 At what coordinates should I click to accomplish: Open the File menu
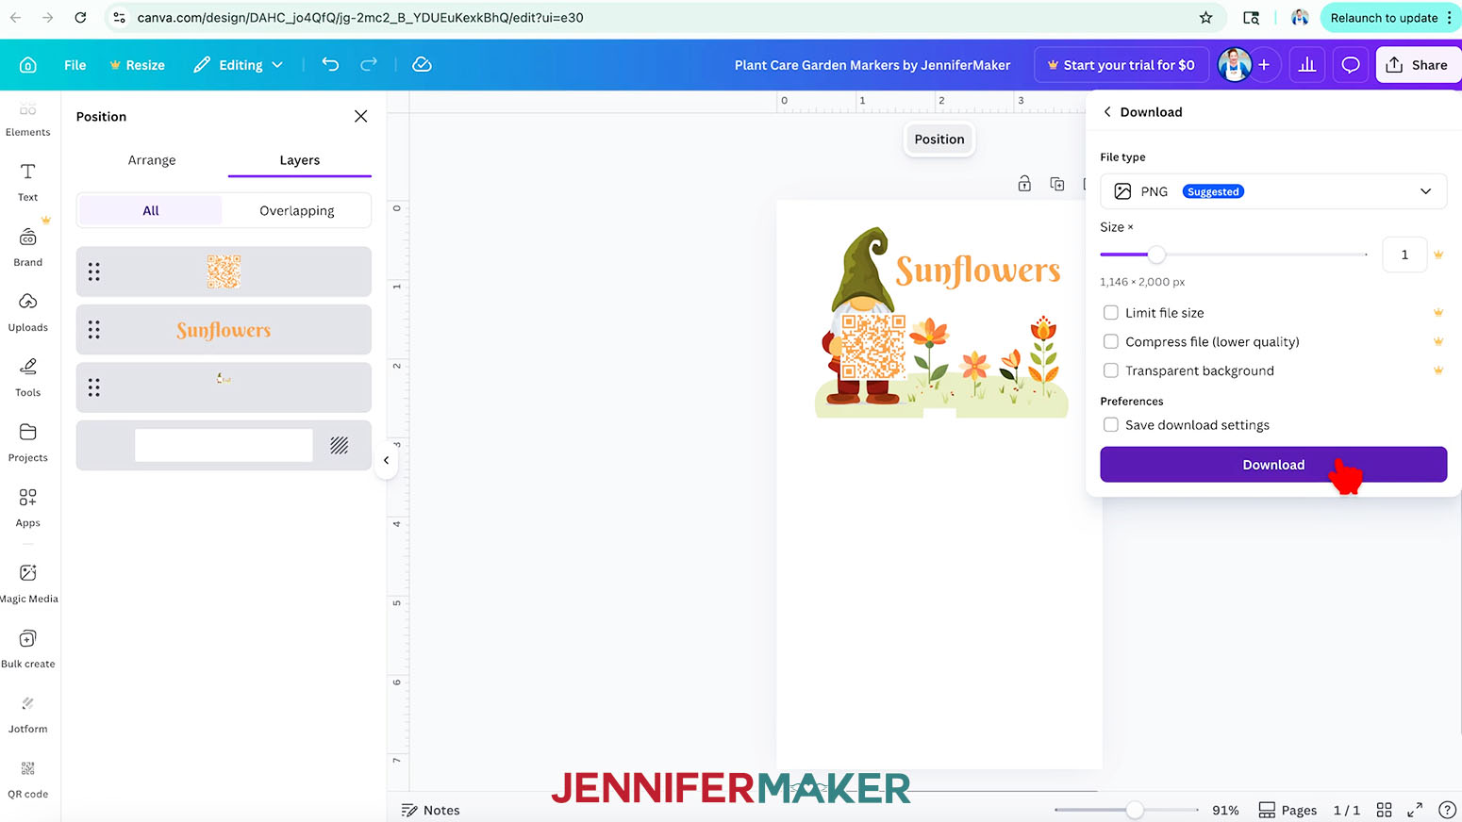point(75,65)
